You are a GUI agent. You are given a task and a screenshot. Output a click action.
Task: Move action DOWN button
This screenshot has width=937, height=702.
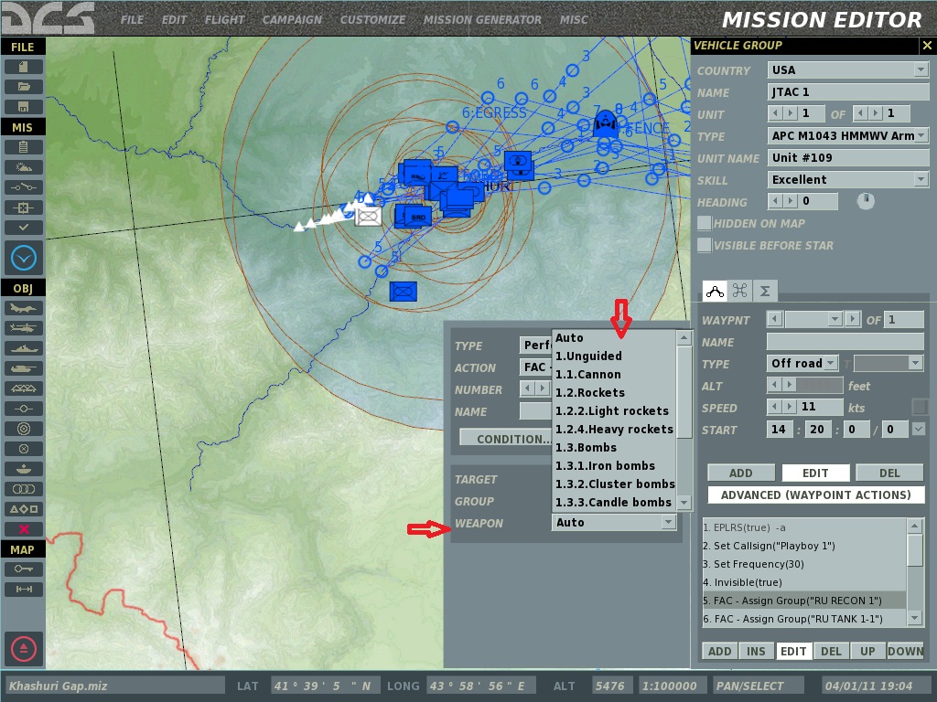click(905, 651)
